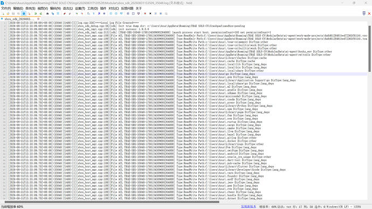Viewport: 372px width, 209px height.
Task: Click the vertical scrollbar thumb
Action: point(369,48)
